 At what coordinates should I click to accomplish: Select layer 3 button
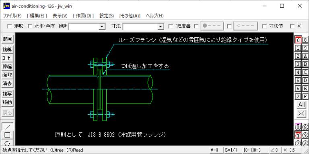[298, 64]
